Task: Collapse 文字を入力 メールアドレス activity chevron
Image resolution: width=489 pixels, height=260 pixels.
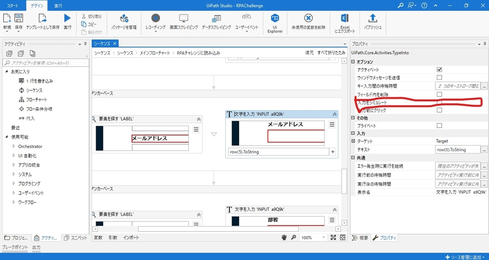Action: tap(335, 114)
